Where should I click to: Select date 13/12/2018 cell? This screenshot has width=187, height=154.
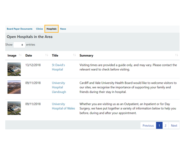pyautogui.click(x=33, y=65)
